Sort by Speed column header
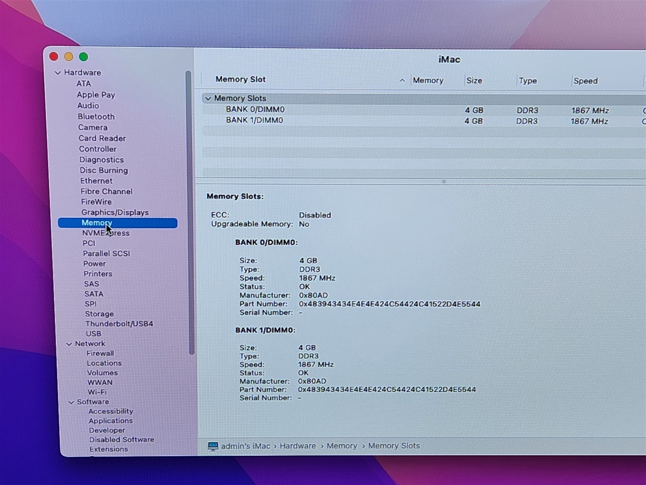The width and height of the screenshot is (646, 485). pos(585,81)
